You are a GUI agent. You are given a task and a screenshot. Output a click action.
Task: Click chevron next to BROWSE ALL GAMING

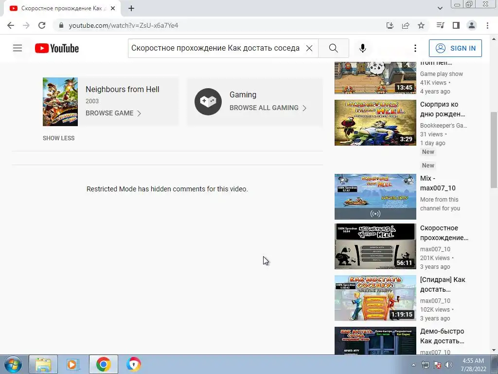tap(304, 108)
